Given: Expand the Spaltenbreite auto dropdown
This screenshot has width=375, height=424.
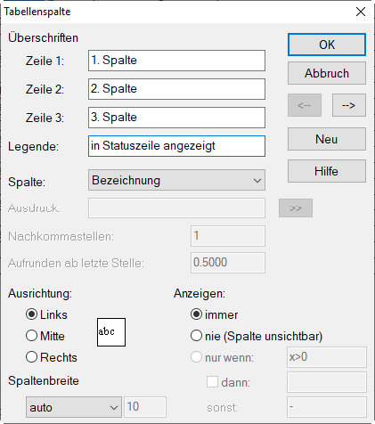Looking at the screenshot, I should (74, 407).
